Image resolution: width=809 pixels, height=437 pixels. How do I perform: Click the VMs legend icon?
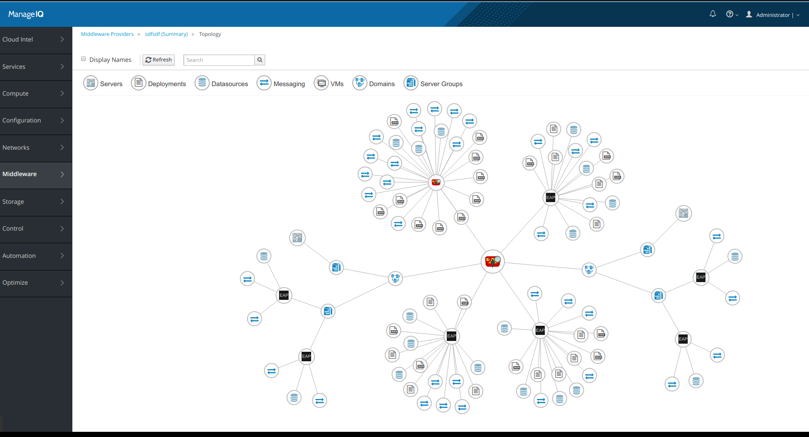[321, 83]
